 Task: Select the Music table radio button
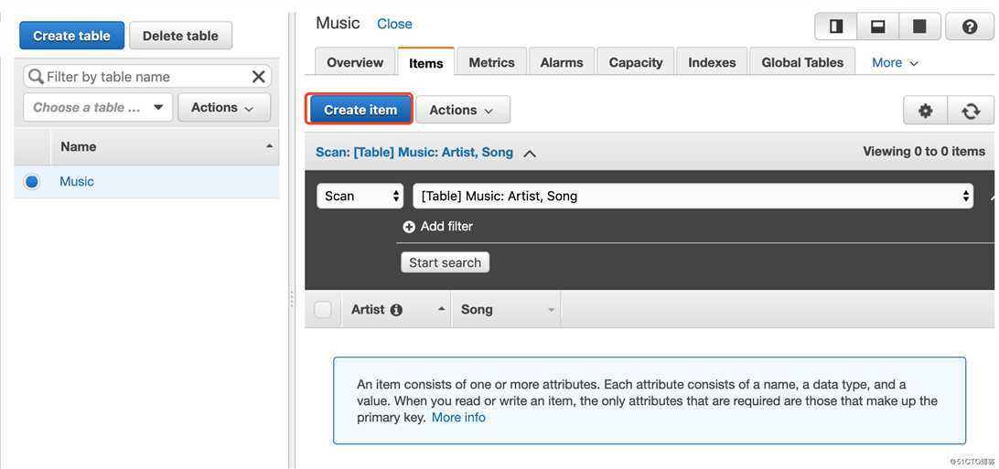[31, 182]
